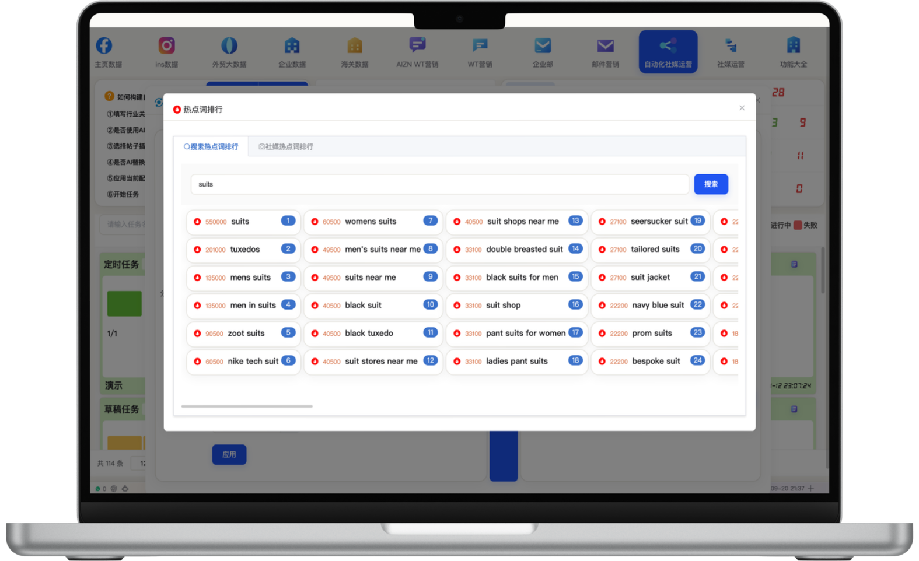Select the 'ladies pant suits' keyword
The height and width of the screenshot is (561, 919).
[516, 361]
